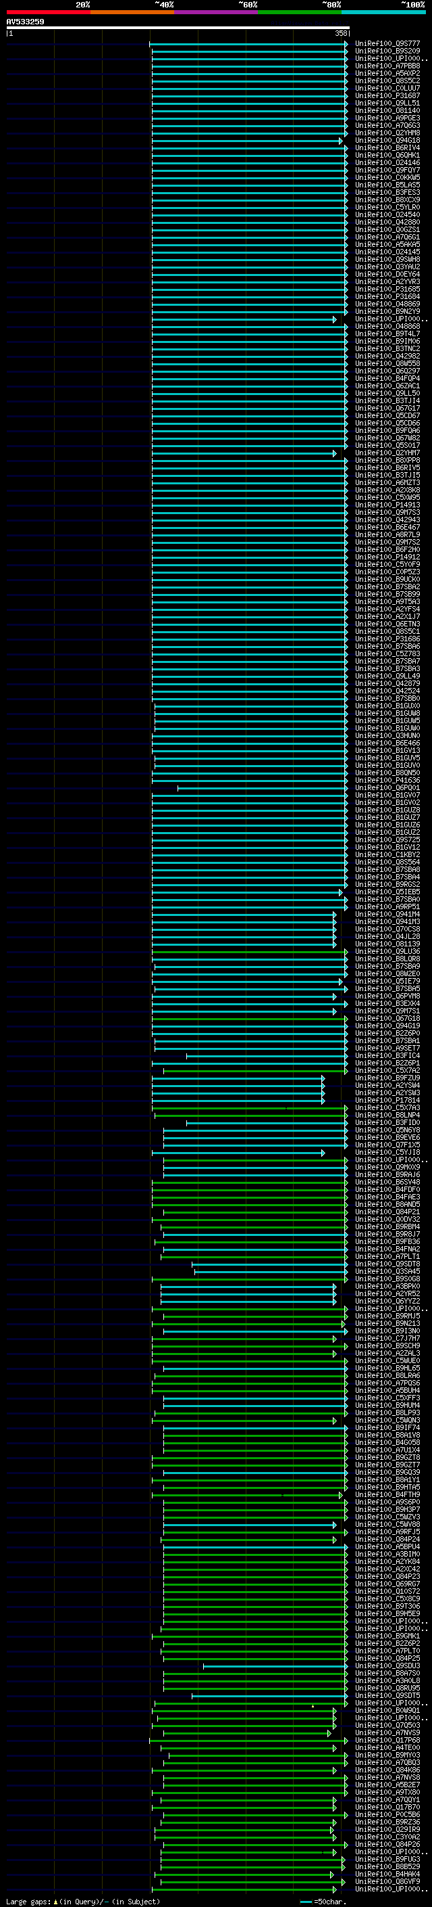Click label UniRef100_A9RP51
Viewport: 432px width, 1907px height.
point(387,907)
